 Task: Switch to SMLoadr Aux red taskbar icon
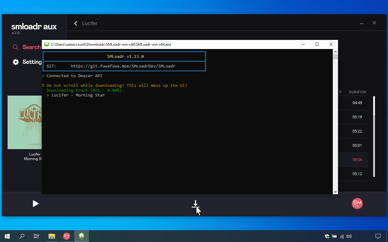click(66, 236)
